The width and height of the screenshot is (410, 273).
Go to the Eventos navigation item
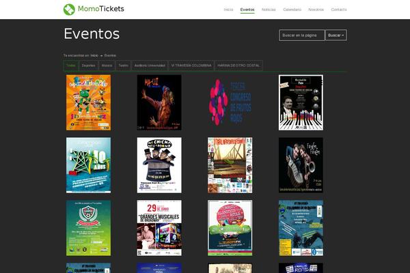[x=247, y=10]
